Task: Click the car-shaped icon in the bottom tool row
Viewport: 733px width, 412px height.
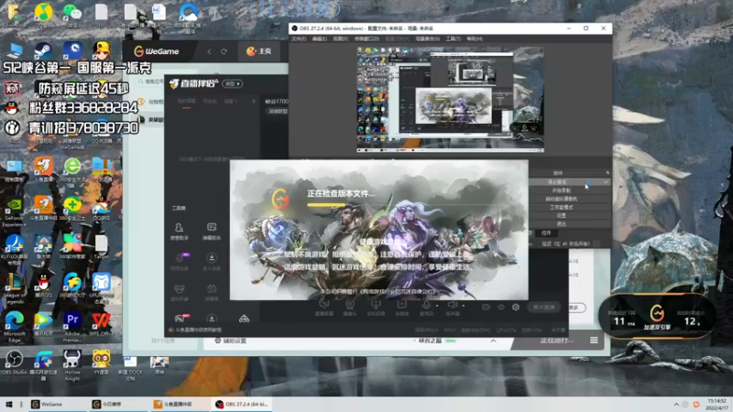Action: point(244,319)
